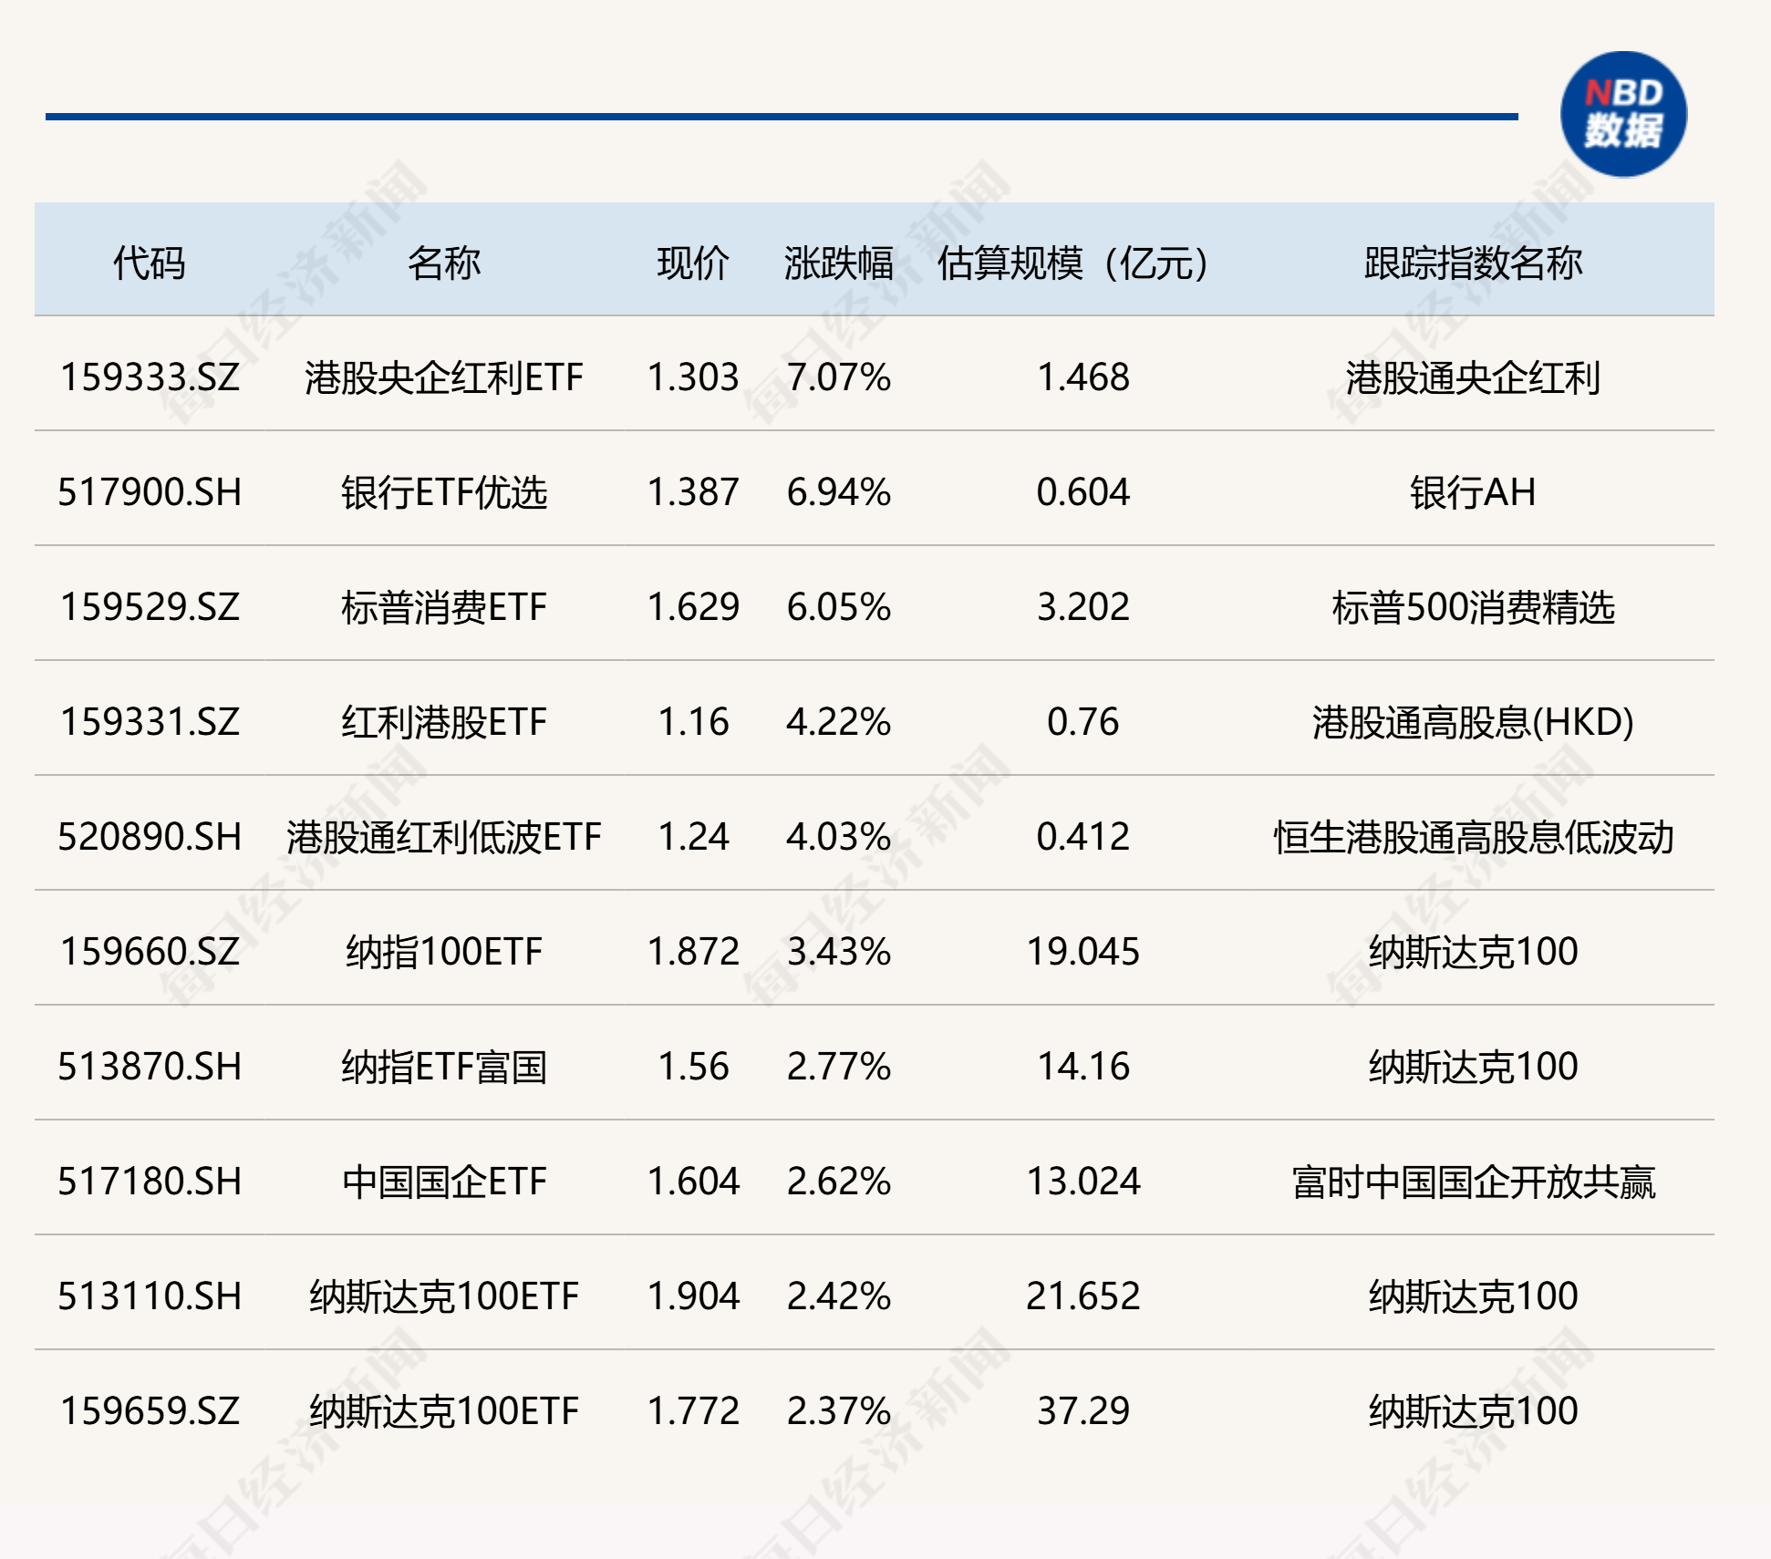Click the 港股央企红利ETF name
1771x1559 pixels.
443,377
